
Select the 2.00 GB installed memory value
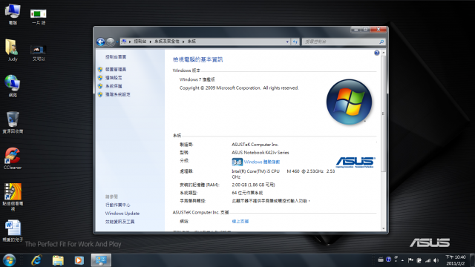[253, 185]
